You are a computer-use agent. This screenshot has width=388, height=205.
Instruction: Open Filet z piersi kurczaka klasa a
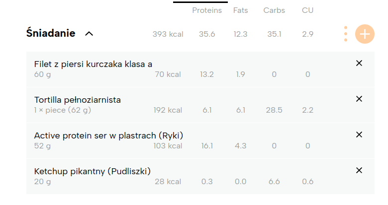(x=93, y=64)
